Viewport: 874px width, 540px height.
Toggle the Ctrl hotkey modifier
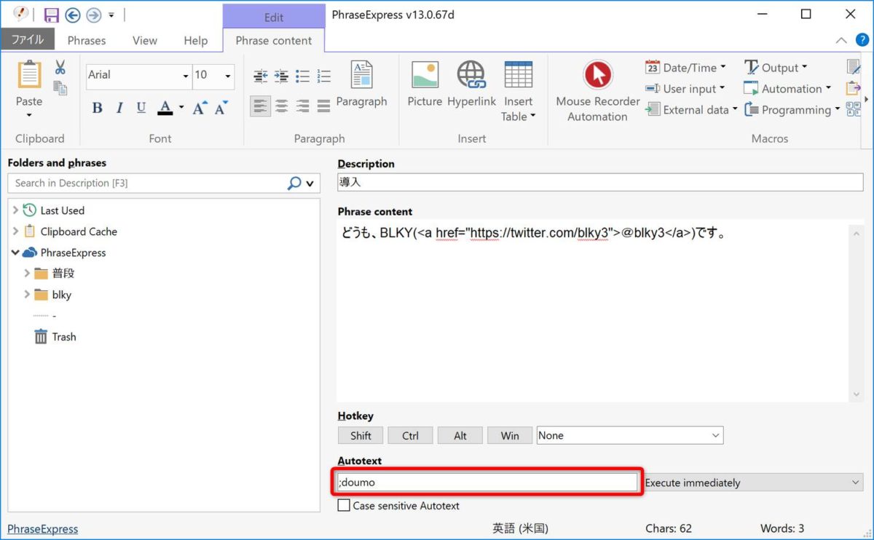(410, 435)
